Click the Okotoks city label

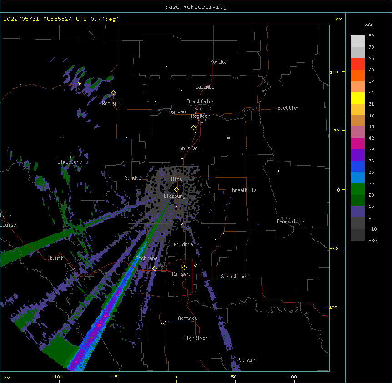point(187,318)
